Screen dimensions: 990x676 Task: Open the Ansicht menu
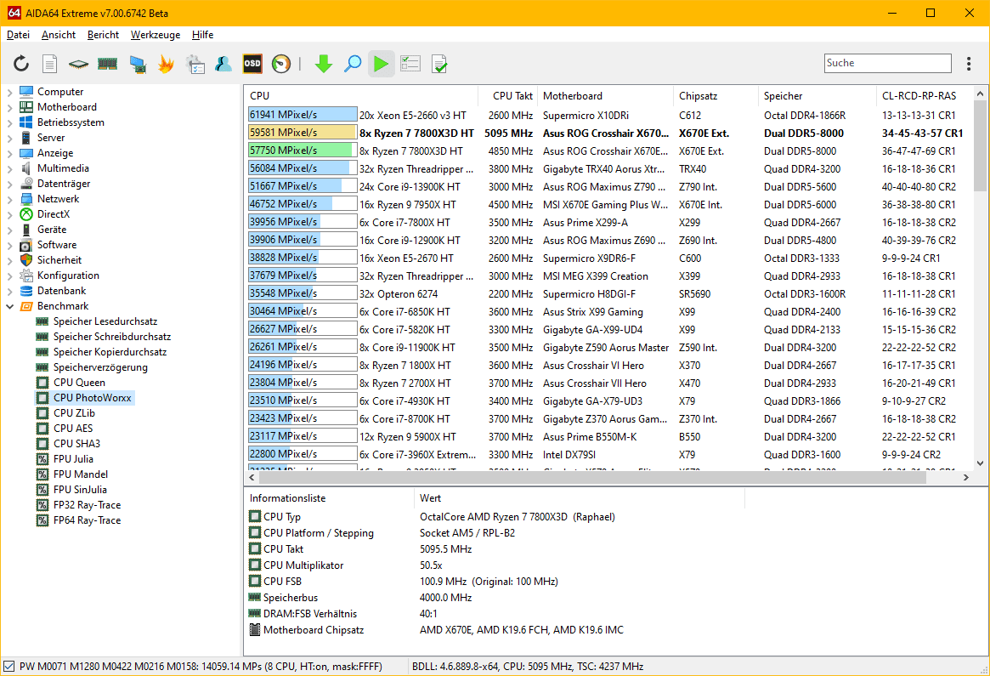(58, 35)
